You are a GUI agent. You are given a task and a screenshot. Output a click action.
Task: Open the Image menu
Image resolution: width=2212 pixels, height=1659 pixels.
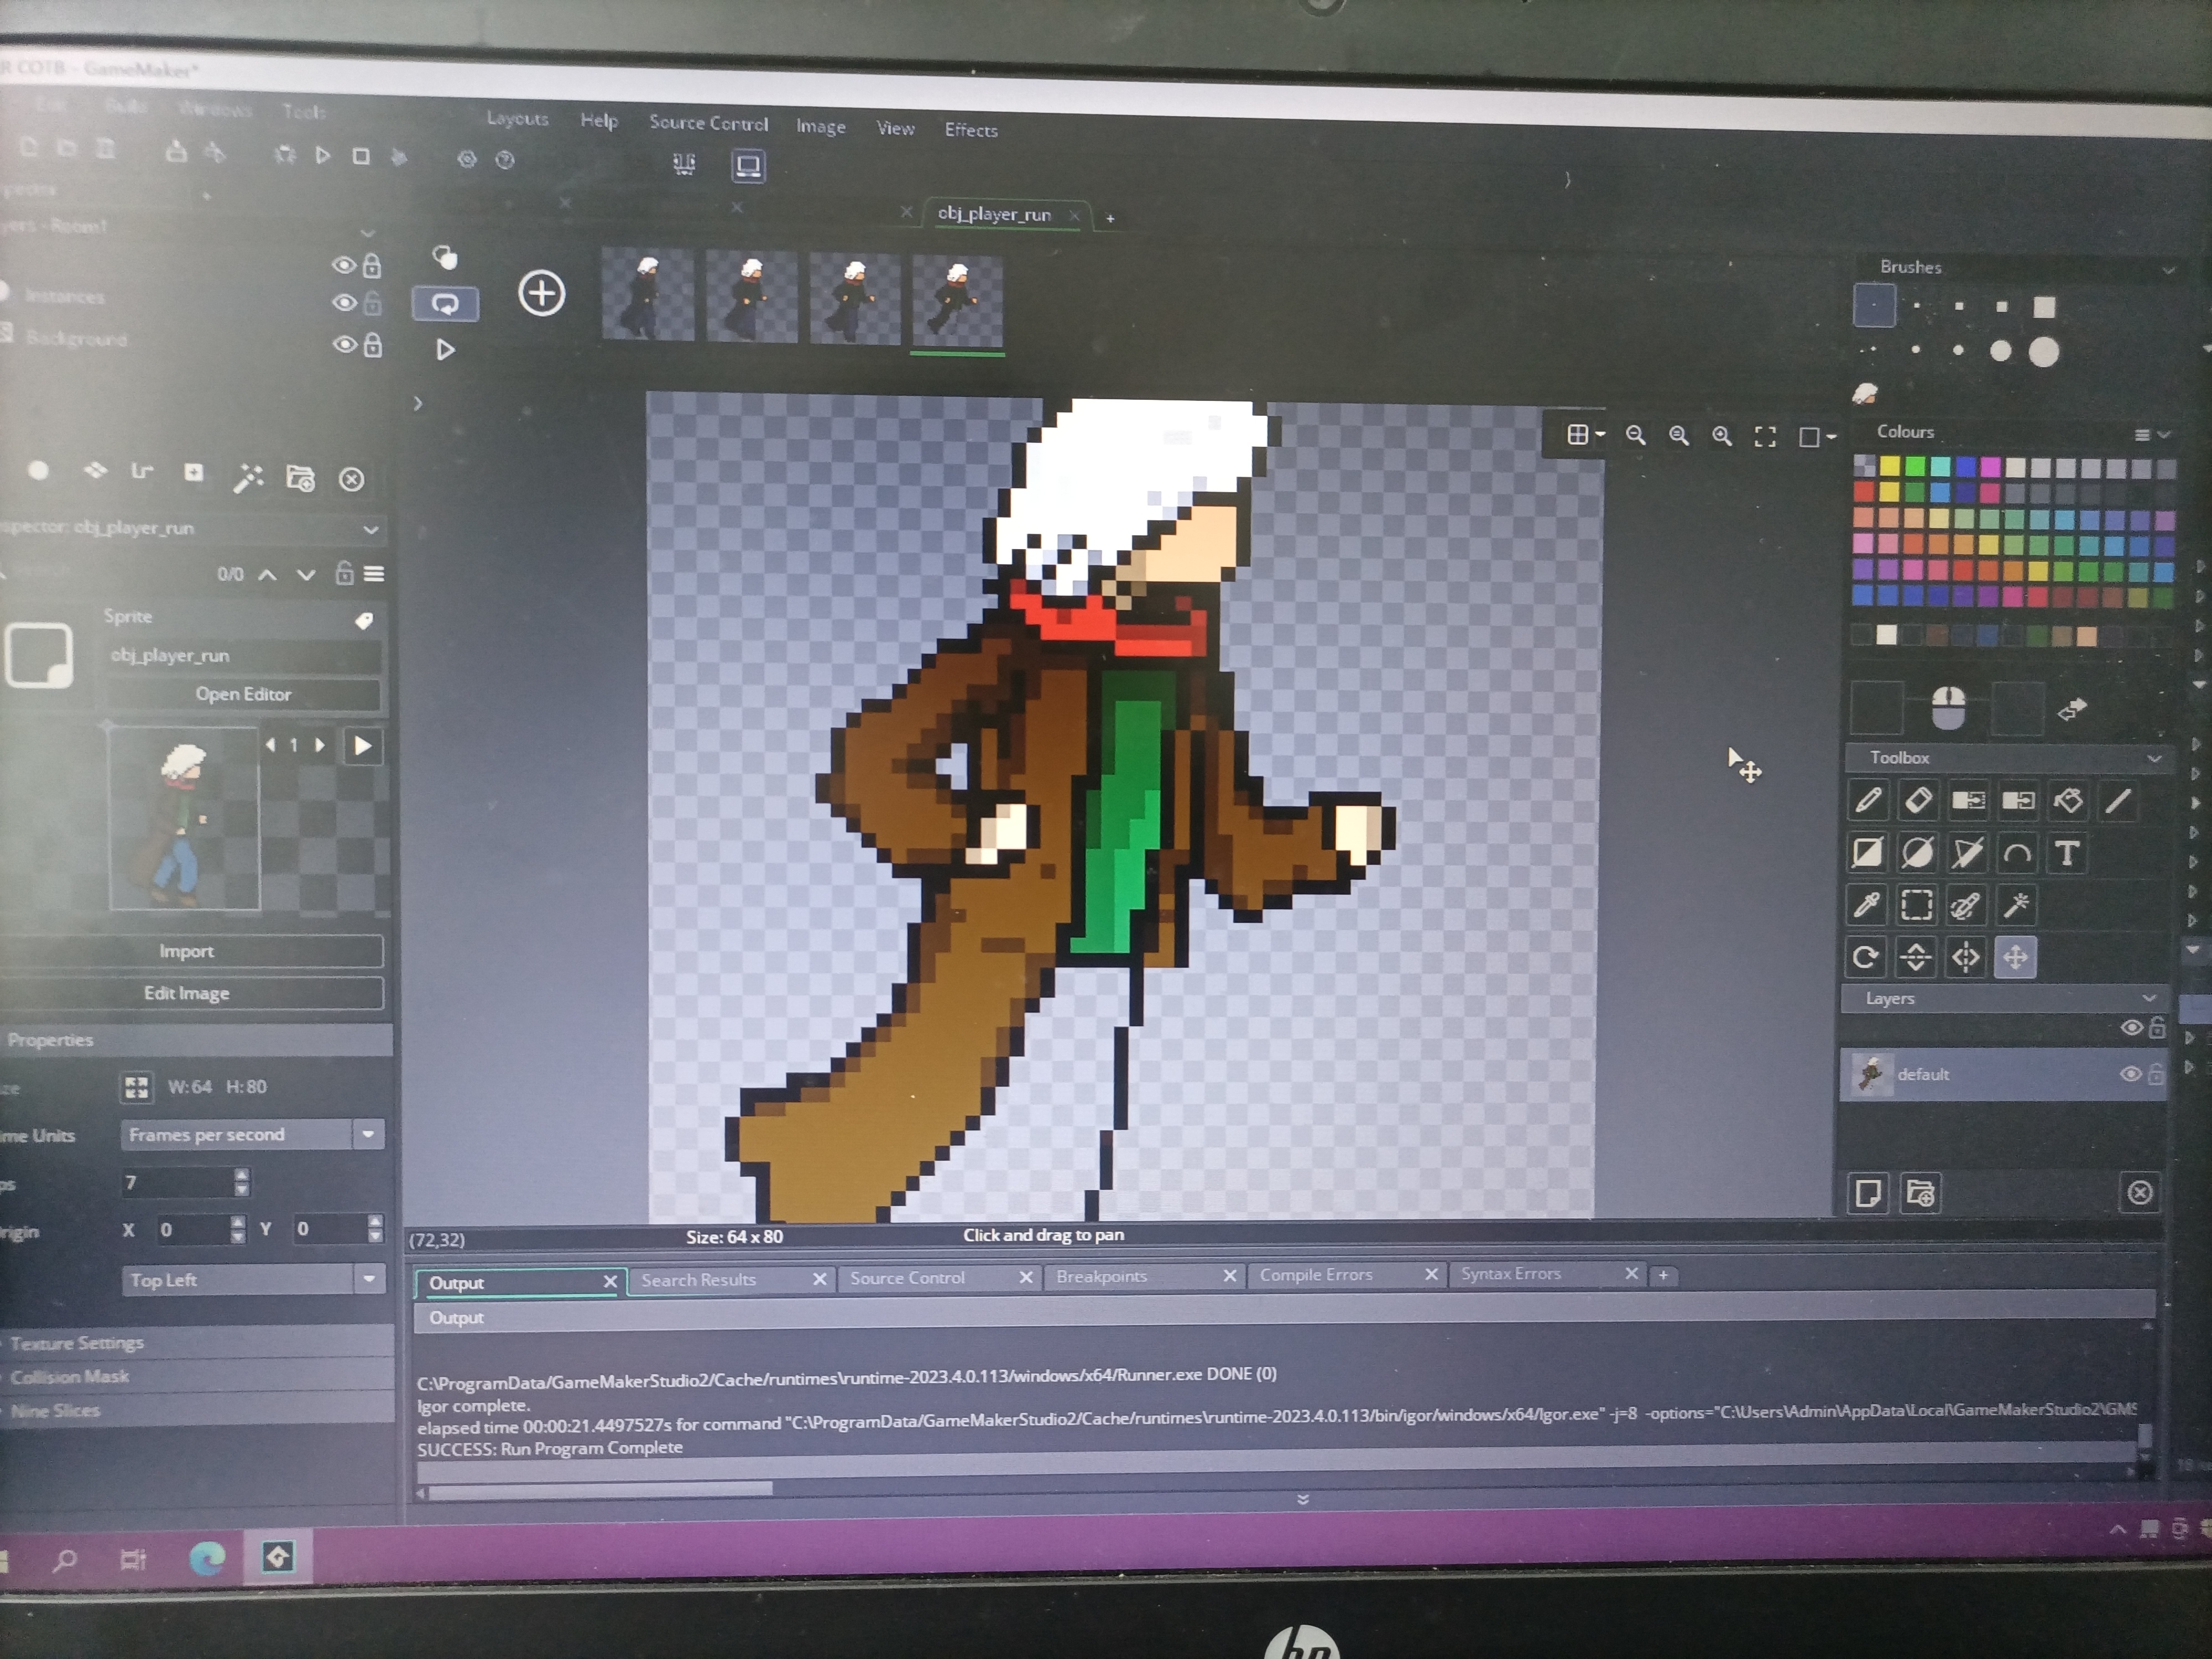(x=820, y=126)
